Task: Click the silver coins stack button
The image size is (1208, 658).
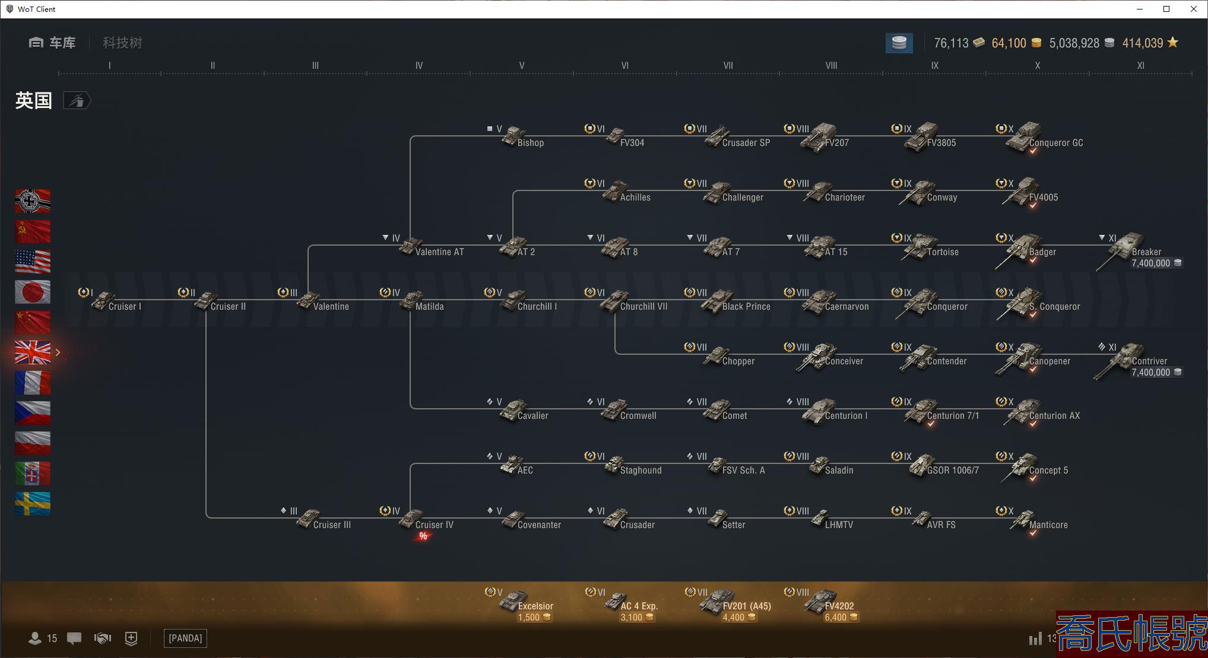Action: point(899,43)
